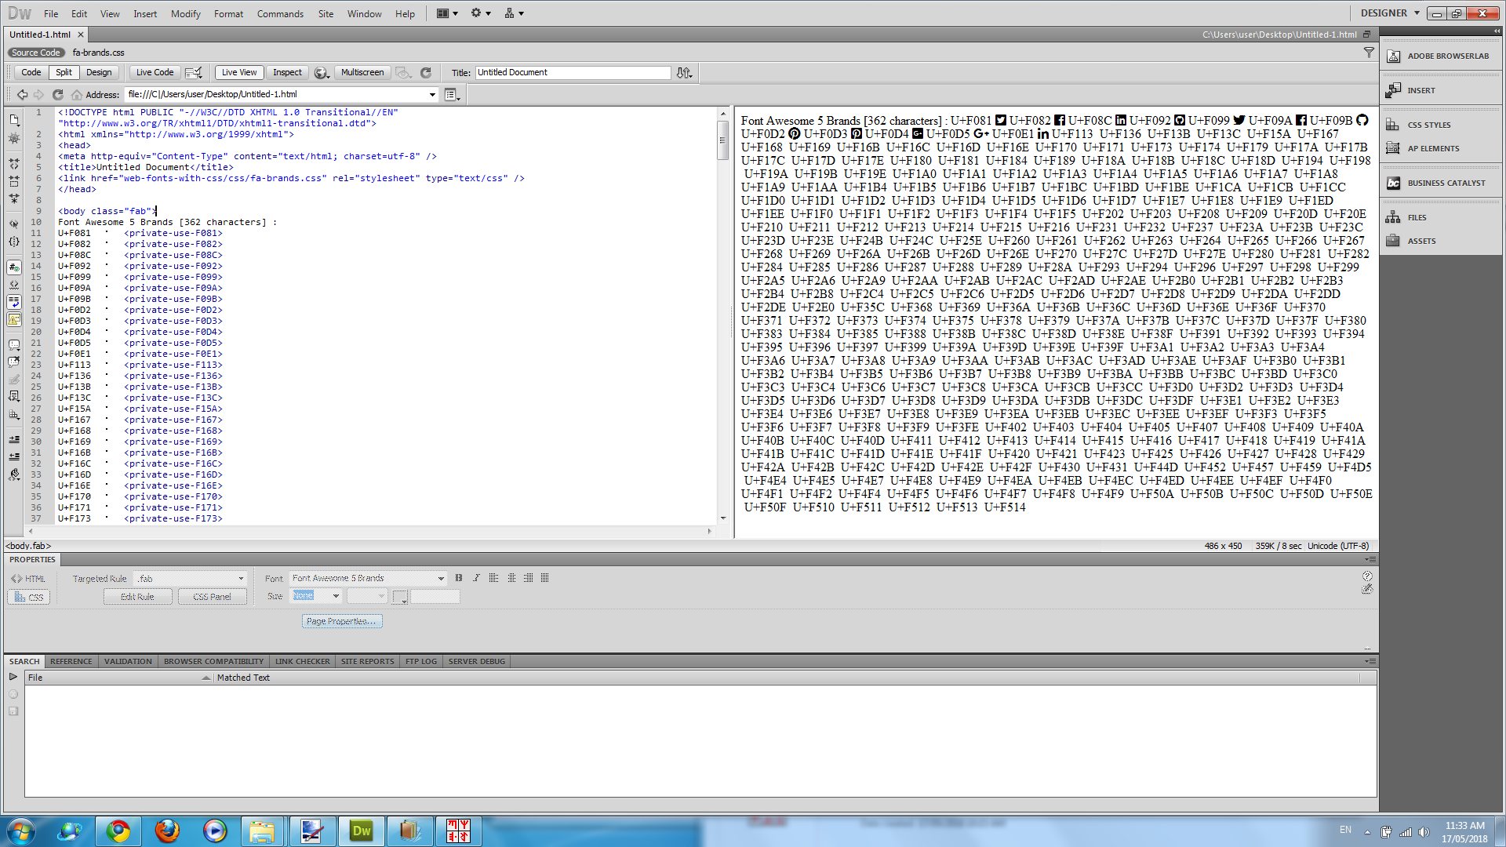
Task: Click the Multiscreen button
Action: pyautogui.click(x=362, y=72)
